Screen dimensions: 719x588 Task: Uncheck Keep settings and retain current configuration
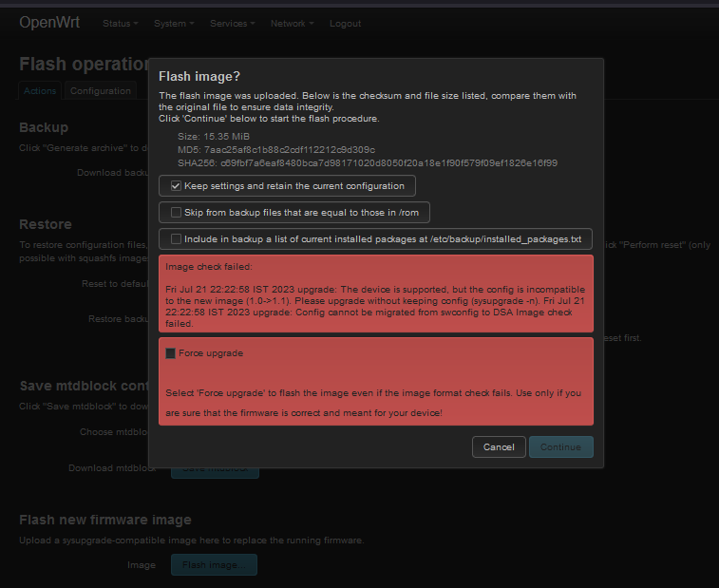(176, 186)
